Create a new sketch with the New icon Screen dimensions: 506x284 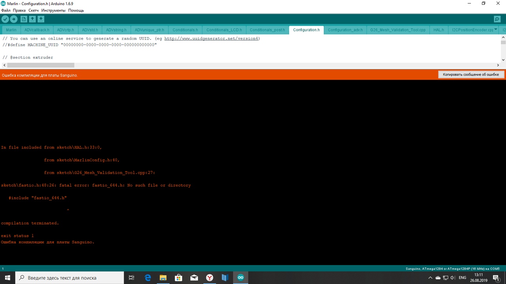click(24, 19)
